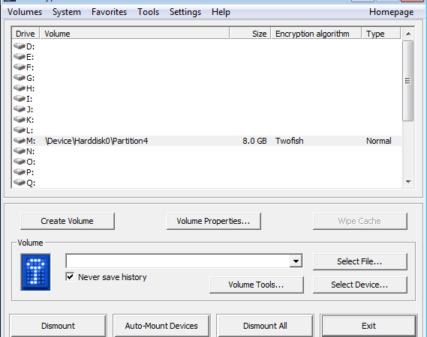Image resolution: width=427 pixels, height=337 pixels.
Task: Click the Q: drive icon
Action: pyautogui.click(x=20, y=183)
